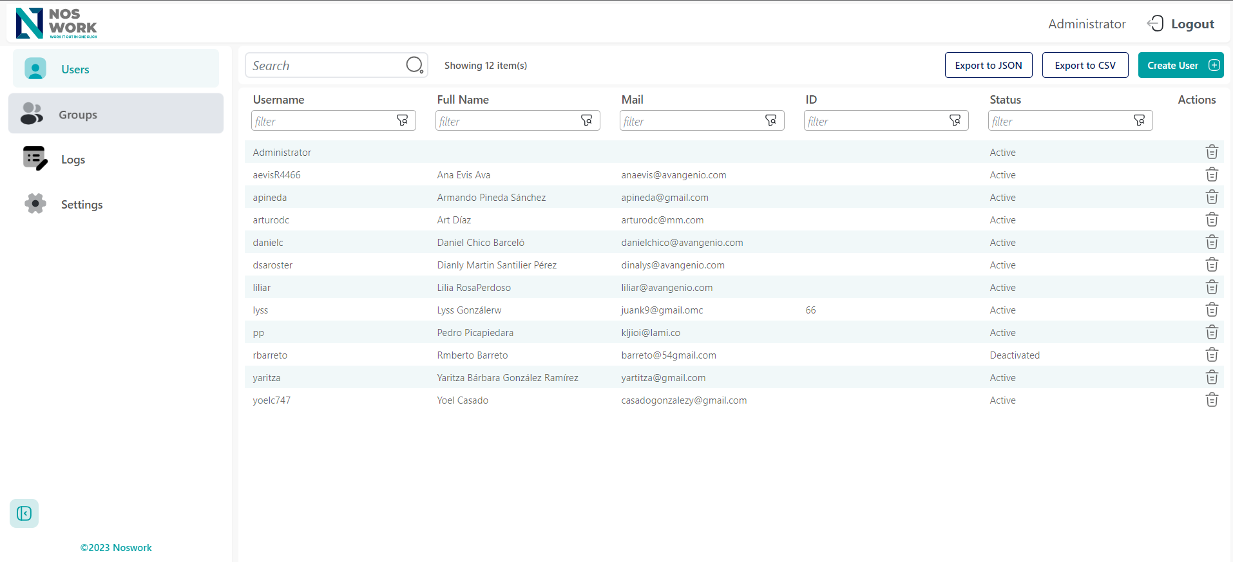The image size is (1233, 562).
Task: Delete the Administrator user via trash icon
Action: [1212, 152]
